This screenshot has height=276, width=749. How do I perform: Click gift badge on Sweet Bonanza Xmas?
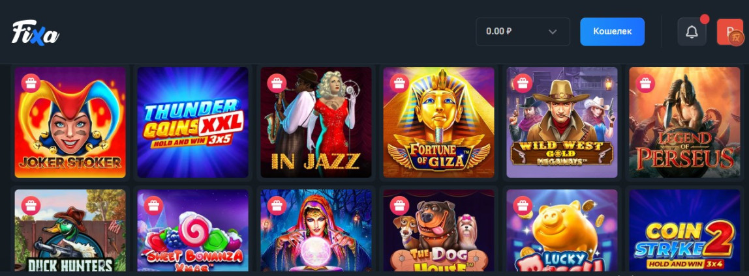tap(154, 206)
